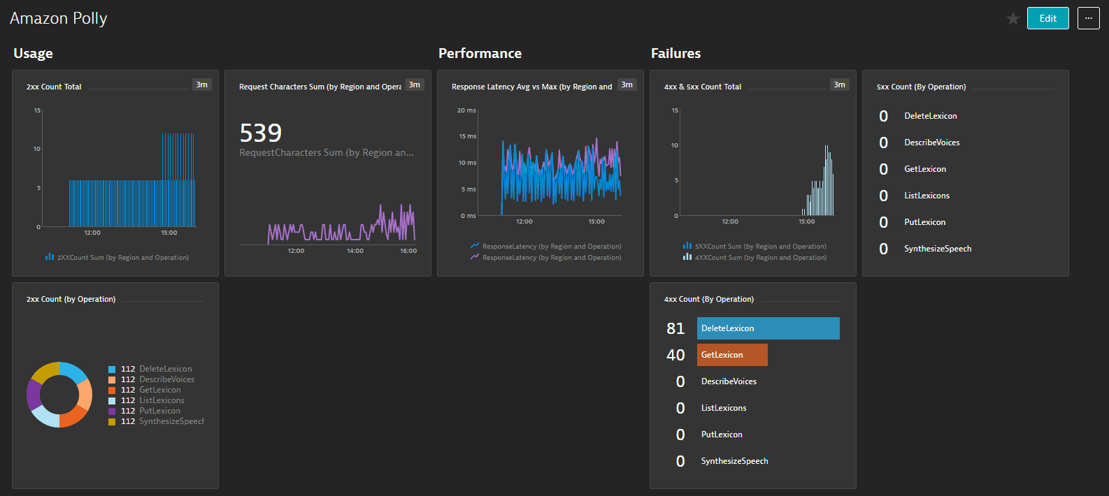Click PutLexicon in the 5xx Count list

pyautogui.click(x=924, y=222)
